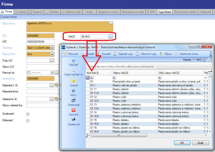
Task: Open the Pobočky tab
Action: [52, 12]
